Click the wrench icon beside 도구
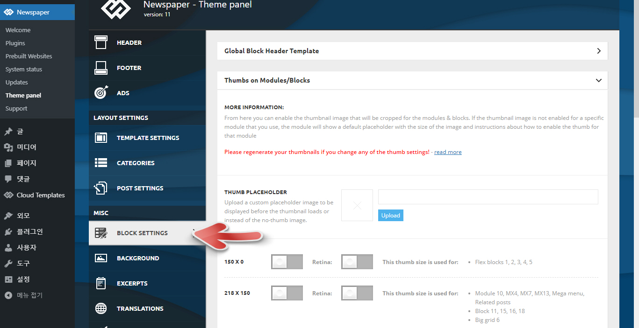This screenshot has width=639, height=328. coord(8,263)
